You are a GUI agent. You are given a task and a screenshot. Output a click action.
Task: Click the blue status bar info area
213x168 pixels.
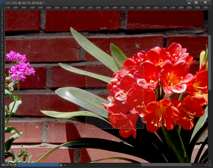tap(38, 165)
